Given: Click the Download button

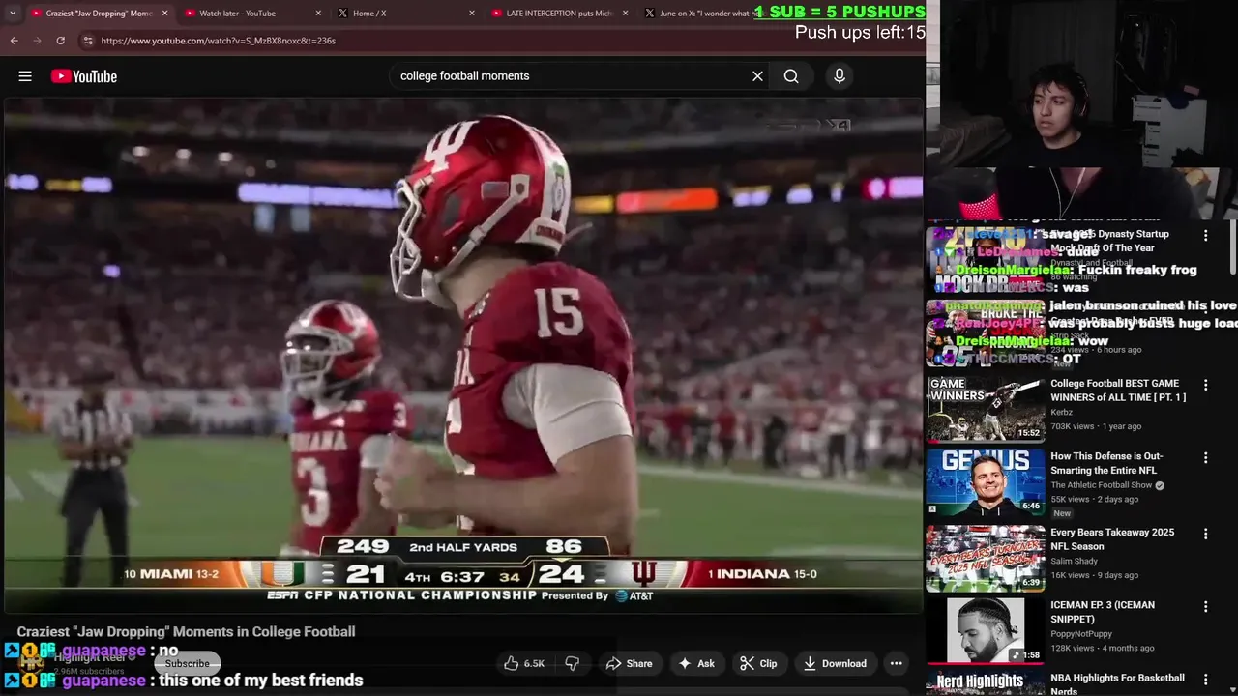Looking at the screenshot, I should pyautogui.click(x=835, y=663).
